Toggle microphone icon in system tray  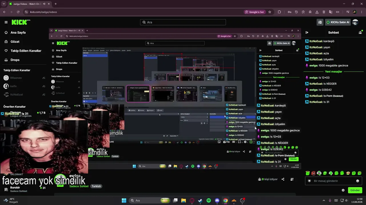(x=330, y=200)
